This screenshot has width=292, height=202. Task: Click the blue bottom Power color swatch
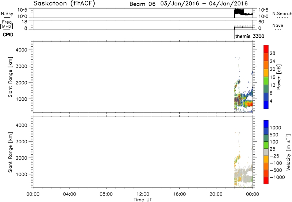266,105
